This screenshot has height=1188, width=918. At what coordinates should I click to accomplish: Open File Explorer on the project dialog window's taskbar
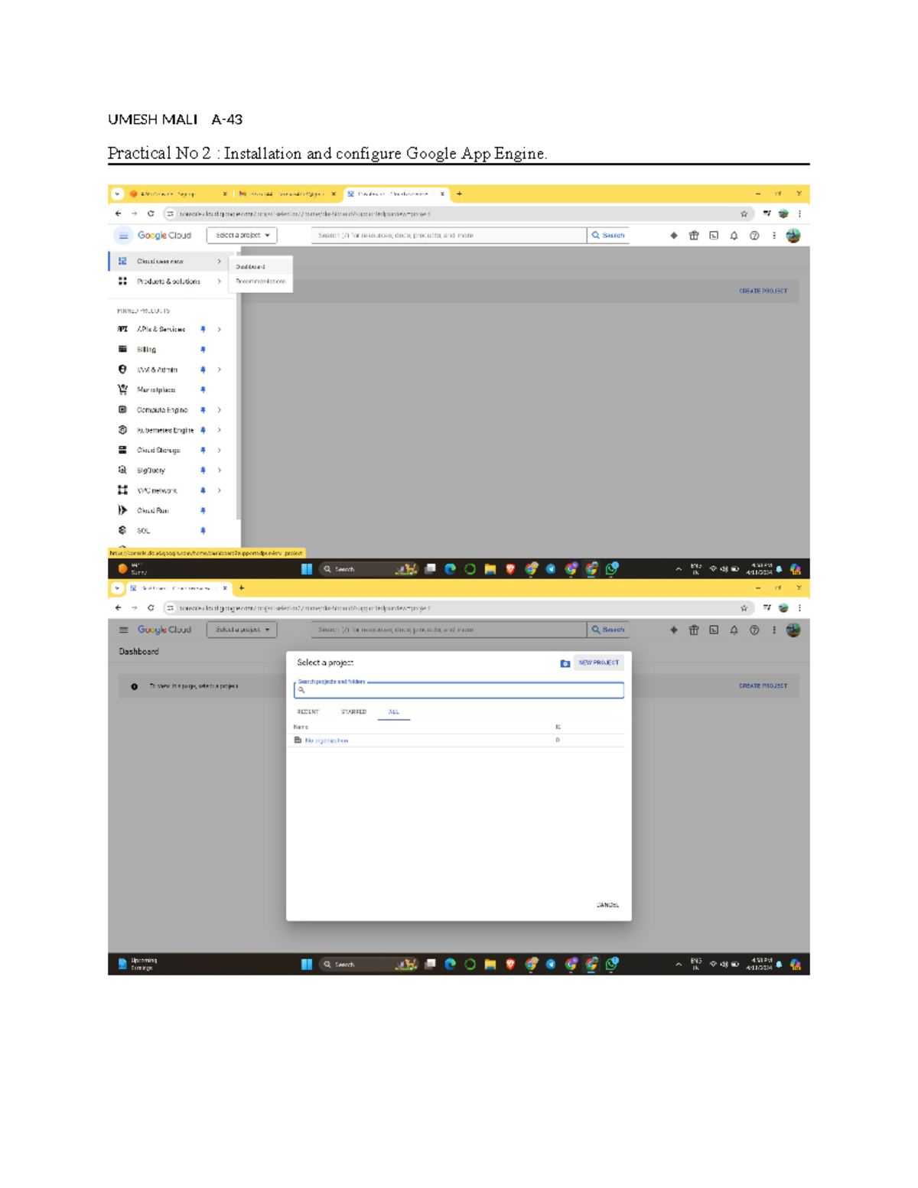coord(490,965)
